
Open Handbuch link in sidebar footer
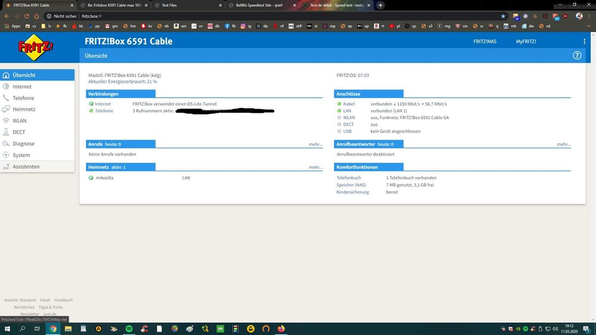tap(63, 300)
